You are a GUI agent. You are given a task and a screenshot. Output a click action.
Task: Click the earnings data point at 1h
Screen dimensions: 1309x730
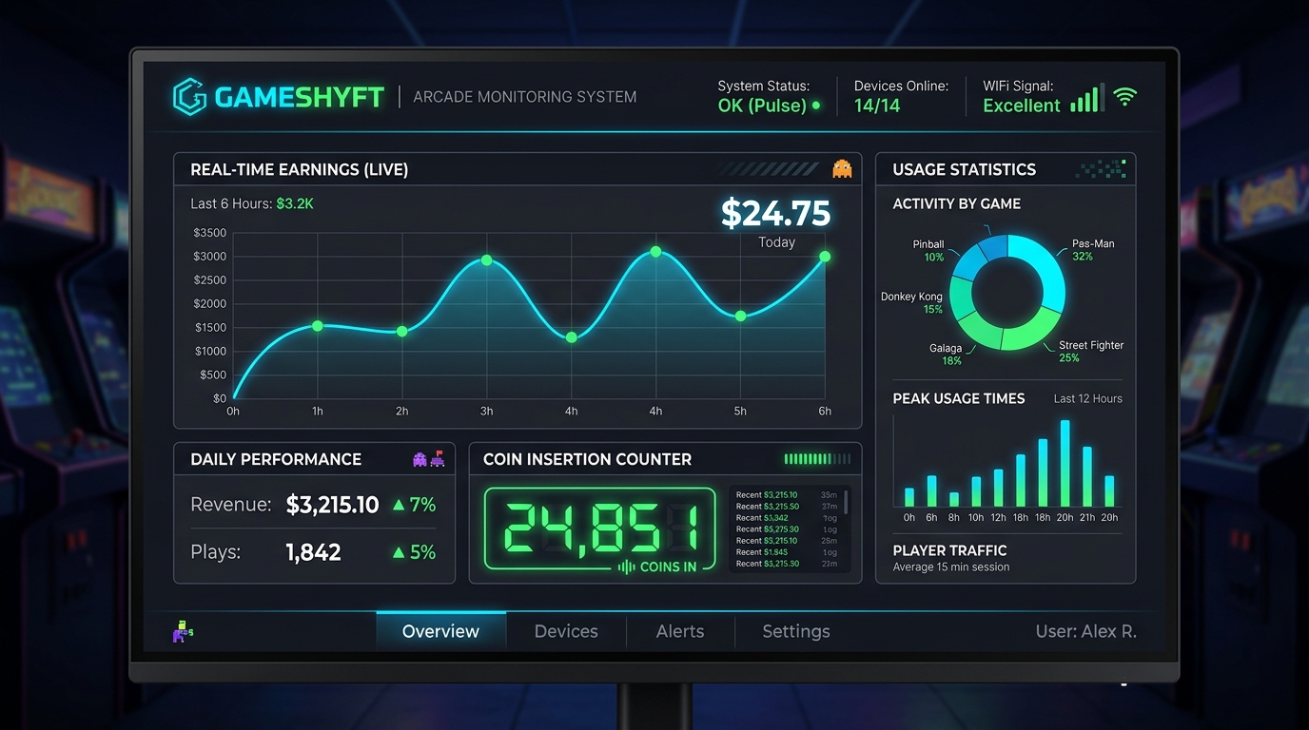pyautogui.click(x=318, y=326)
